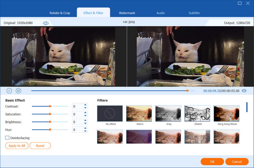Click the filters list vertical scrollbar

(247, 107)
